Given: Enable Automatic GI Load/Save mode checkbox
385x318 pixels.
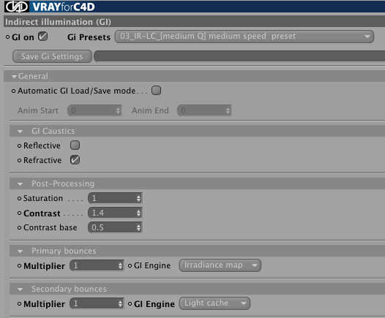Looking at the screenshot, I should (156, 91).
